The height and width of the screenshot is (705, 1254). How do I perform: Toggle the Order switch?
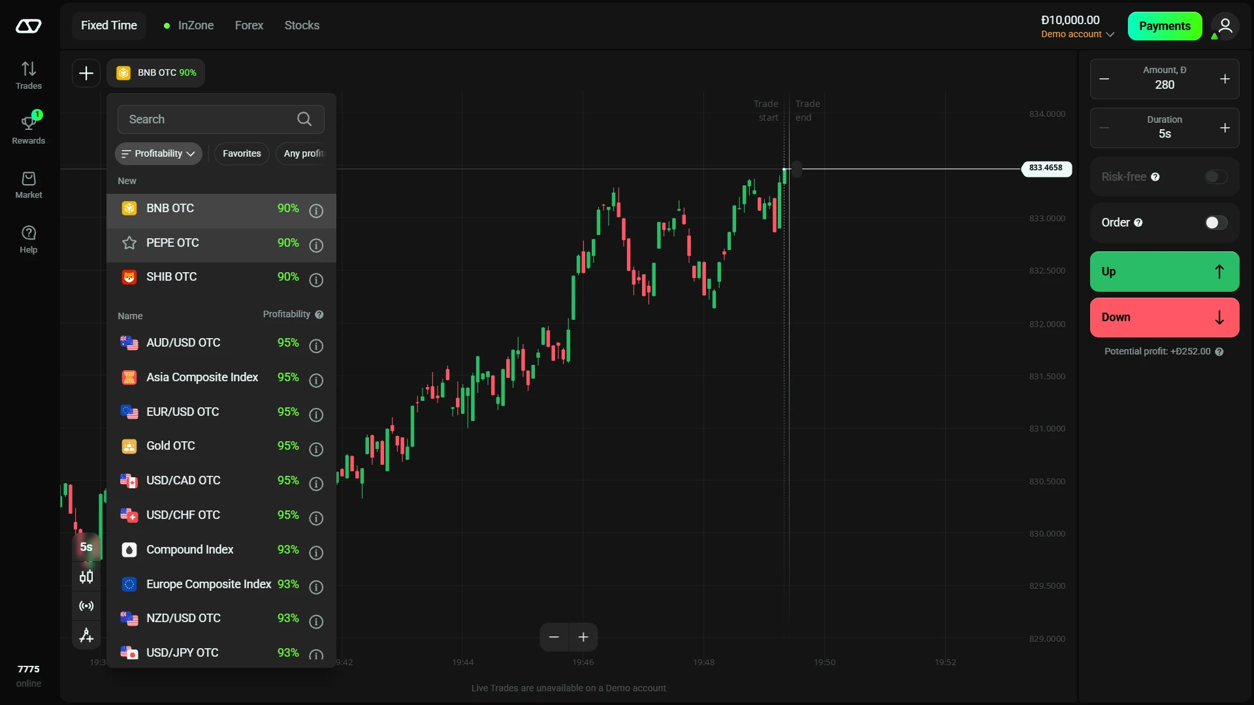pos(1216,223)
